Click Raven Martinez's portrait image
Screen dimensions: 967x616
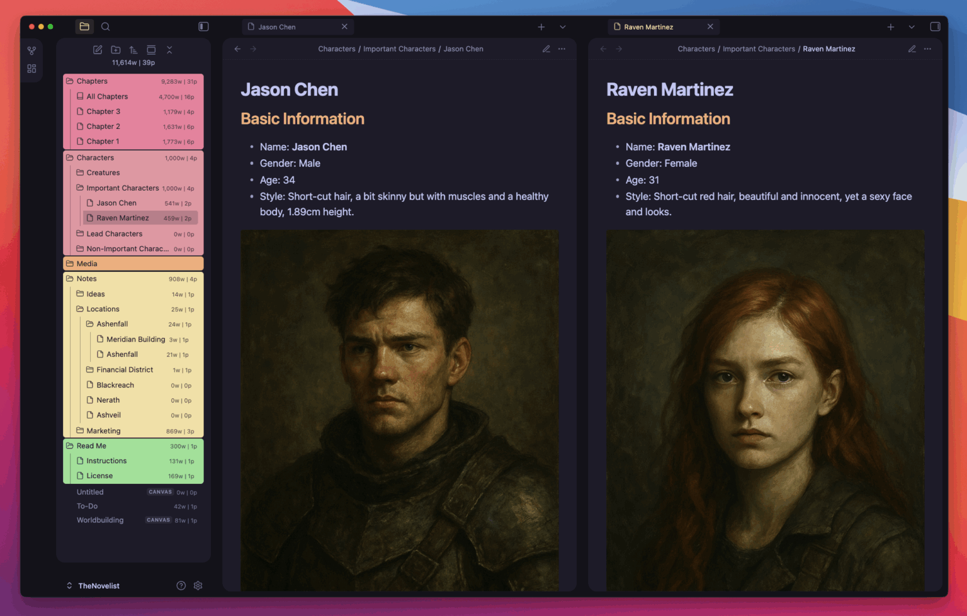pyautogui.click(x=765, y=409)
